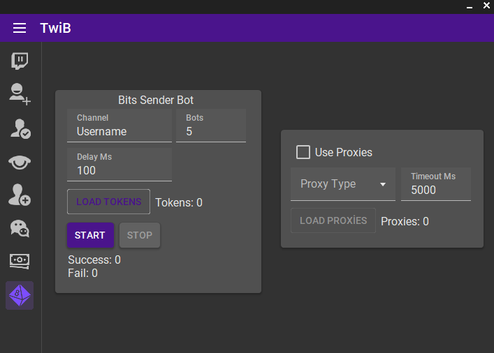Image resolution: width=494 pixels, height=353 pixels.
Task: Open the hamburger navigation menu
Action: point(20,28)
